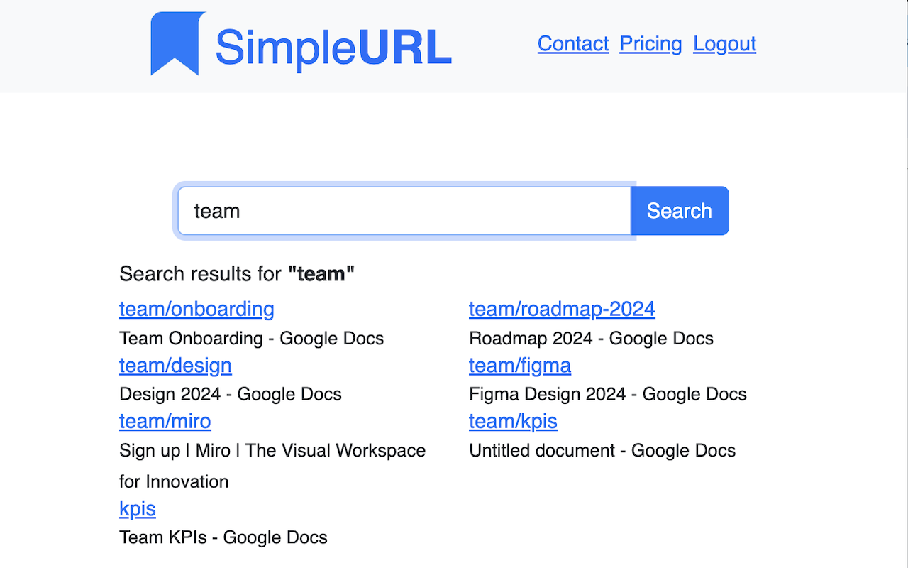Open the team/miro short link

click(165, 421)
